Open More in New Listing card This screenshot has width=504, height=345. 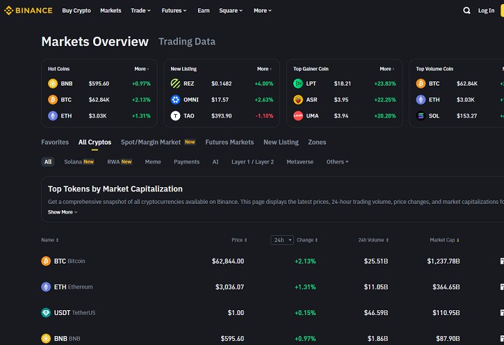[264, 69]
